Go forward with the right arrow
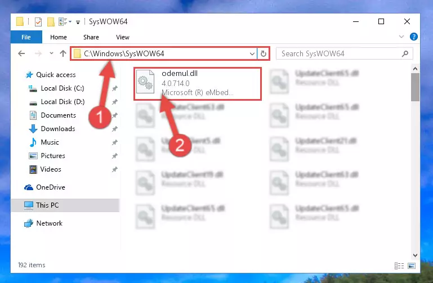Viewport: 433px width, 283px height. click(38, 53)
